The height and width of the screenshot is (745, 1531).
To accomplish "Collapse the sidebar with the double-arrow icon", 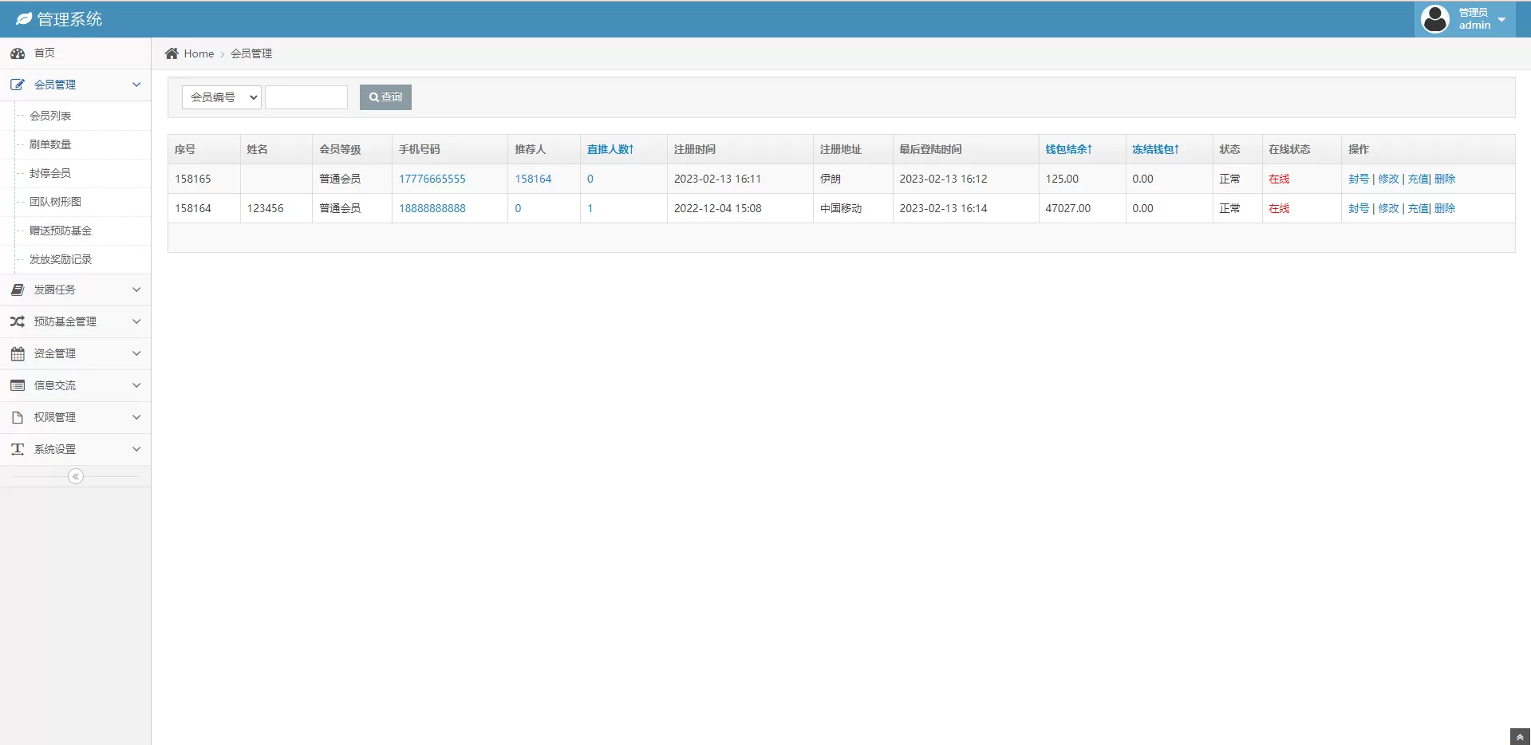I will [76, 476].
